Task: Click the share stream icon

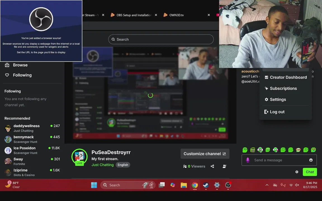Action: (x=212, y=166)
